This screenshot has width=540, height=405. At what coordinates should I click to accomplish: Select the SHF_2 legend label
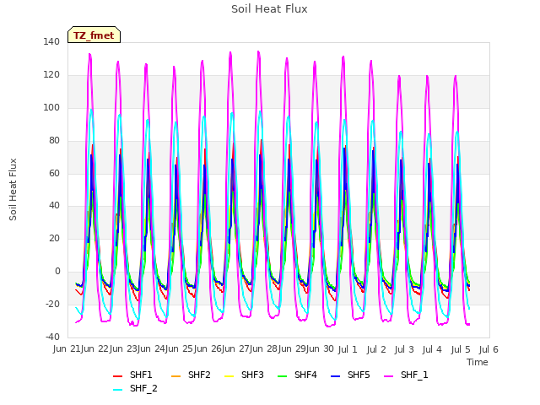(x=143, y=388)
